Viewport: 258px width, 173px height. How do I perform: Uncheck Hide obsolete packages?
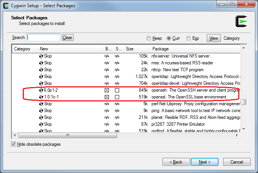point(13,144)
